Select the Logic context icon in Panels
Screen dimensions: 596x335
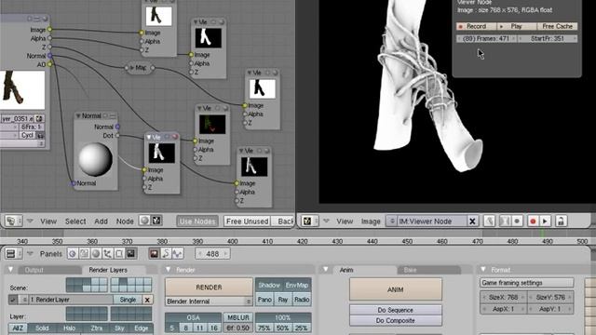click(73, 253)
